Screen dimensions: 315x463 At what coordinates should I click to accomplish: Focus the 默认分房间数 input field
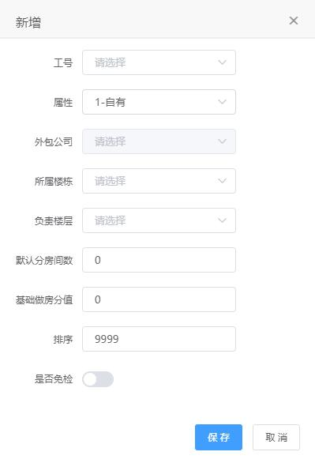coord(159,260)
